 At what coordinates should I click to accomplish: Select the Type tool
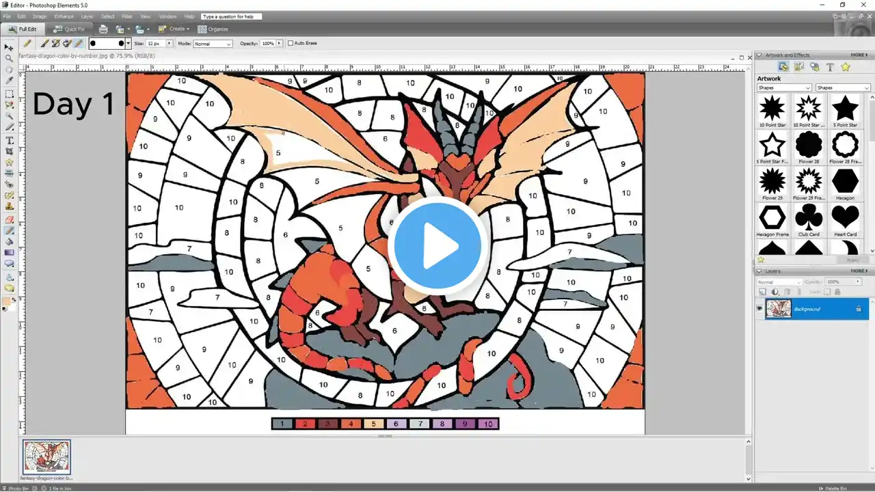pyautogui.click(x=10, y=140)
